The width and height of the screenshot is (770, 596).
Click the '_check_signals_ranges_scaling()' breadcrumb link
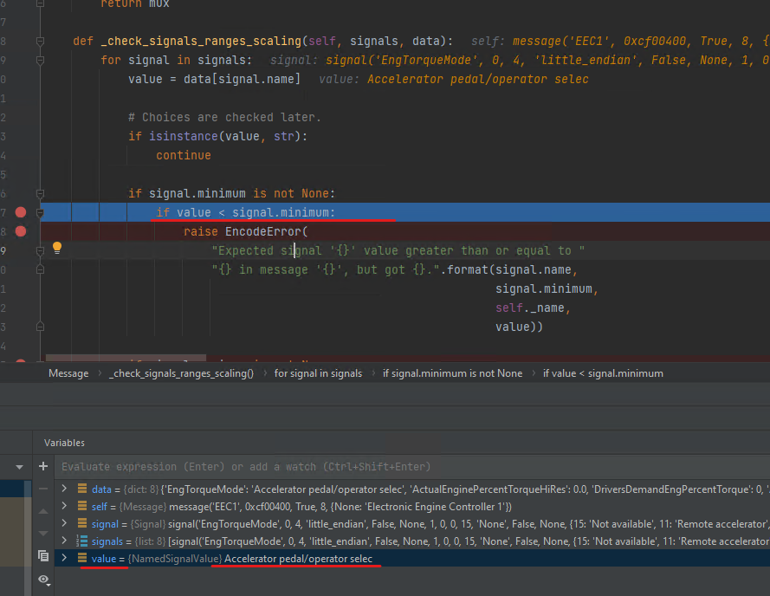coord(180,372)
